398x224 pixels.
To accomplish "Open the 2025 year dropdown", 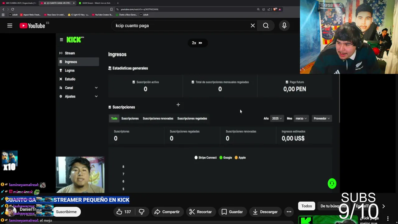I will click(277, 119).
